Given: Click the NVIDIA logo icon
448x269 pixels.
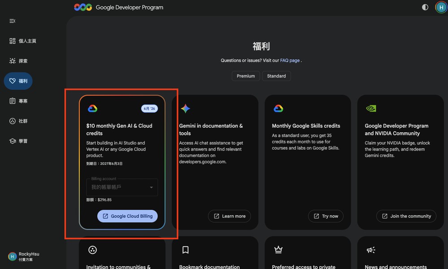Looking at the screenshot, I should tap(371, 108).
